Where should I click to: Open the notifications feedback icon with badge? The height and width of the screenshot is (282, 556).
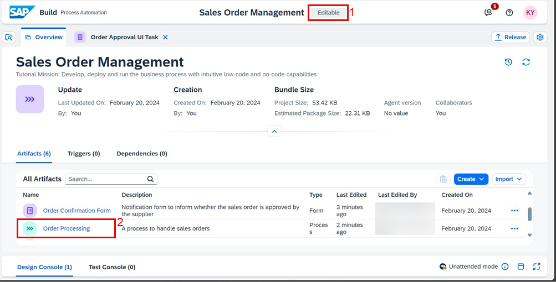pos(488,12)
